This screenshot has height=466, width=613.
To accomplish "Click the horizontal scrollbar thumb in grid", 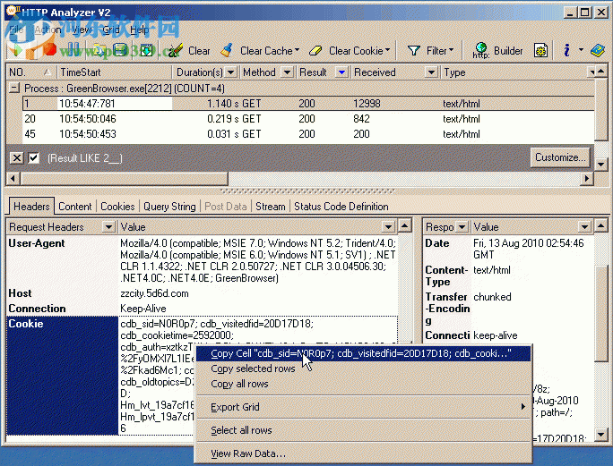I will point(125,178).
